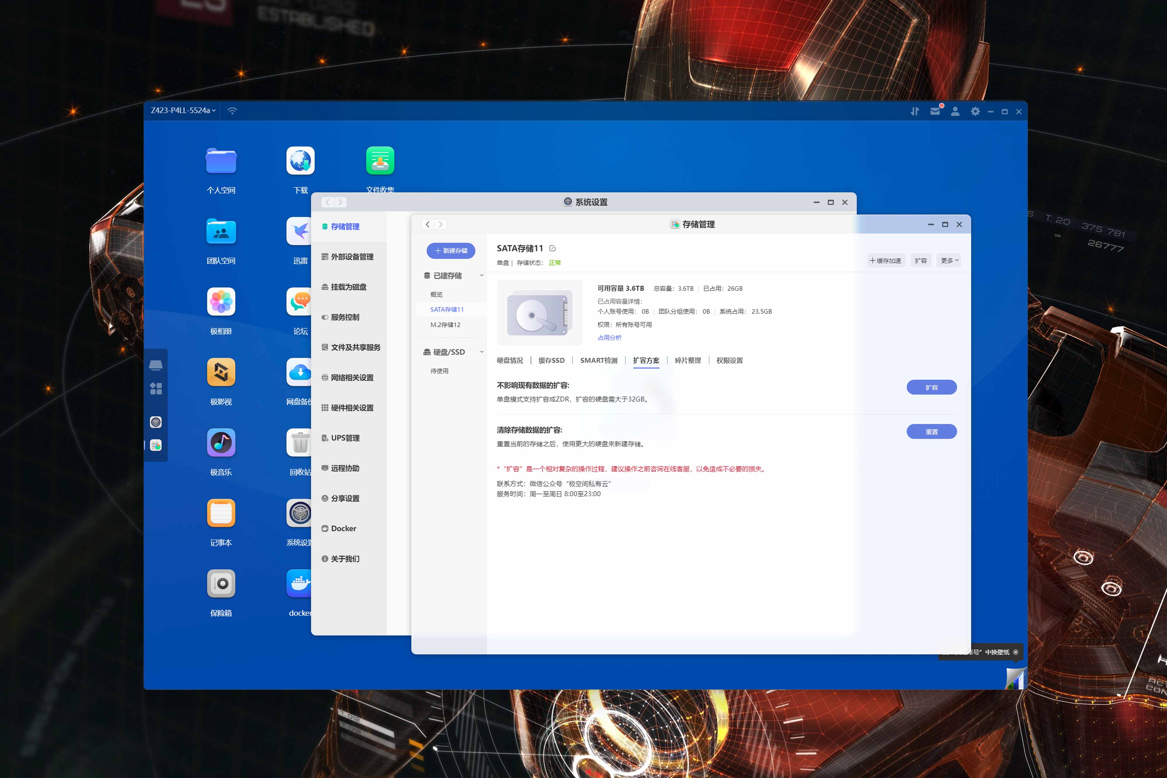Click the hard disk thumbnail image

point(539,313)
